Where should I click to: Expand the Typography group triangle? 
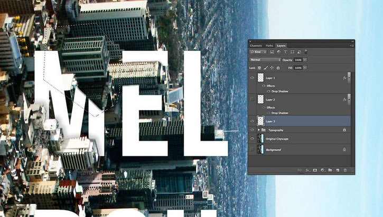click(x=258, y=130)
